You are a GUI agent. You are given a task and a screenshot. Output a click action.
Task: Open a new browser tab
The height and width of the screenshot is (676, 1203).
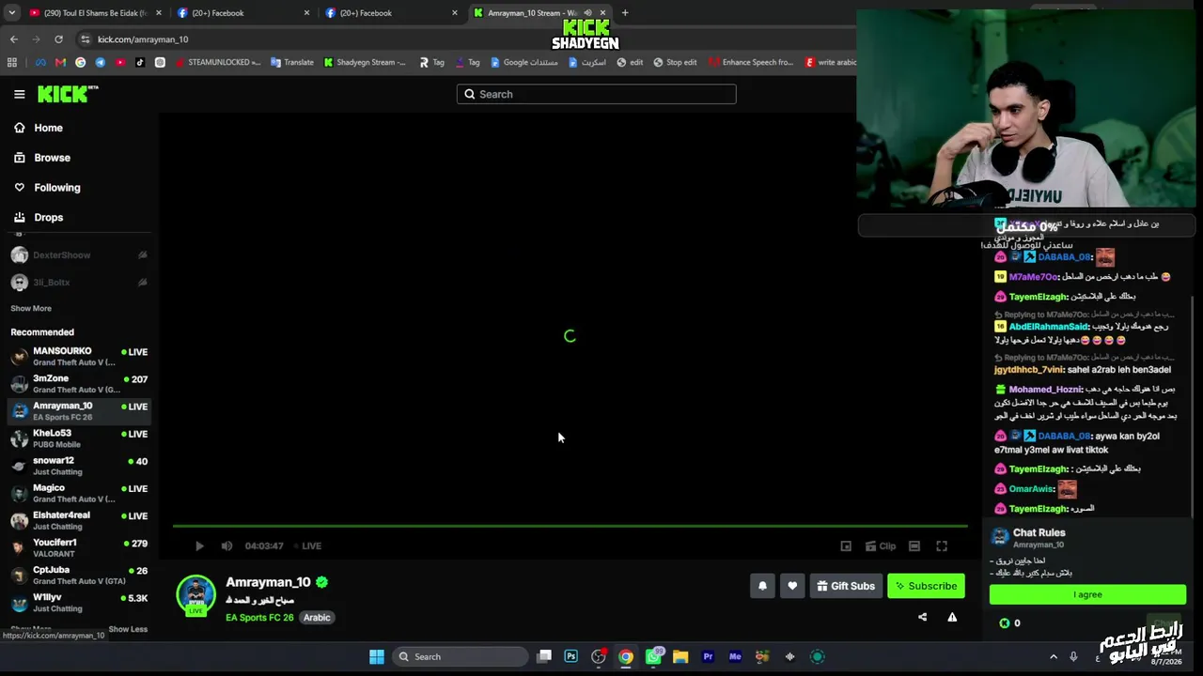[x=625, y=13]
